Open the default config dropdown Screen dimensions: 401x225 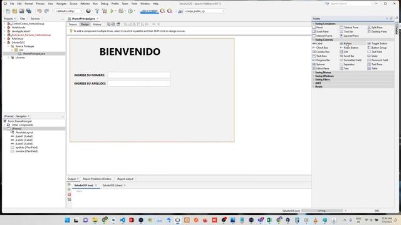tap(69, 11)
